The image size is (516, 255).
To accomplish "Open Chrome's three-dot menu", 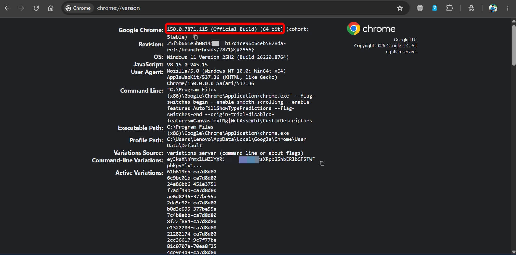I will 508,8.
